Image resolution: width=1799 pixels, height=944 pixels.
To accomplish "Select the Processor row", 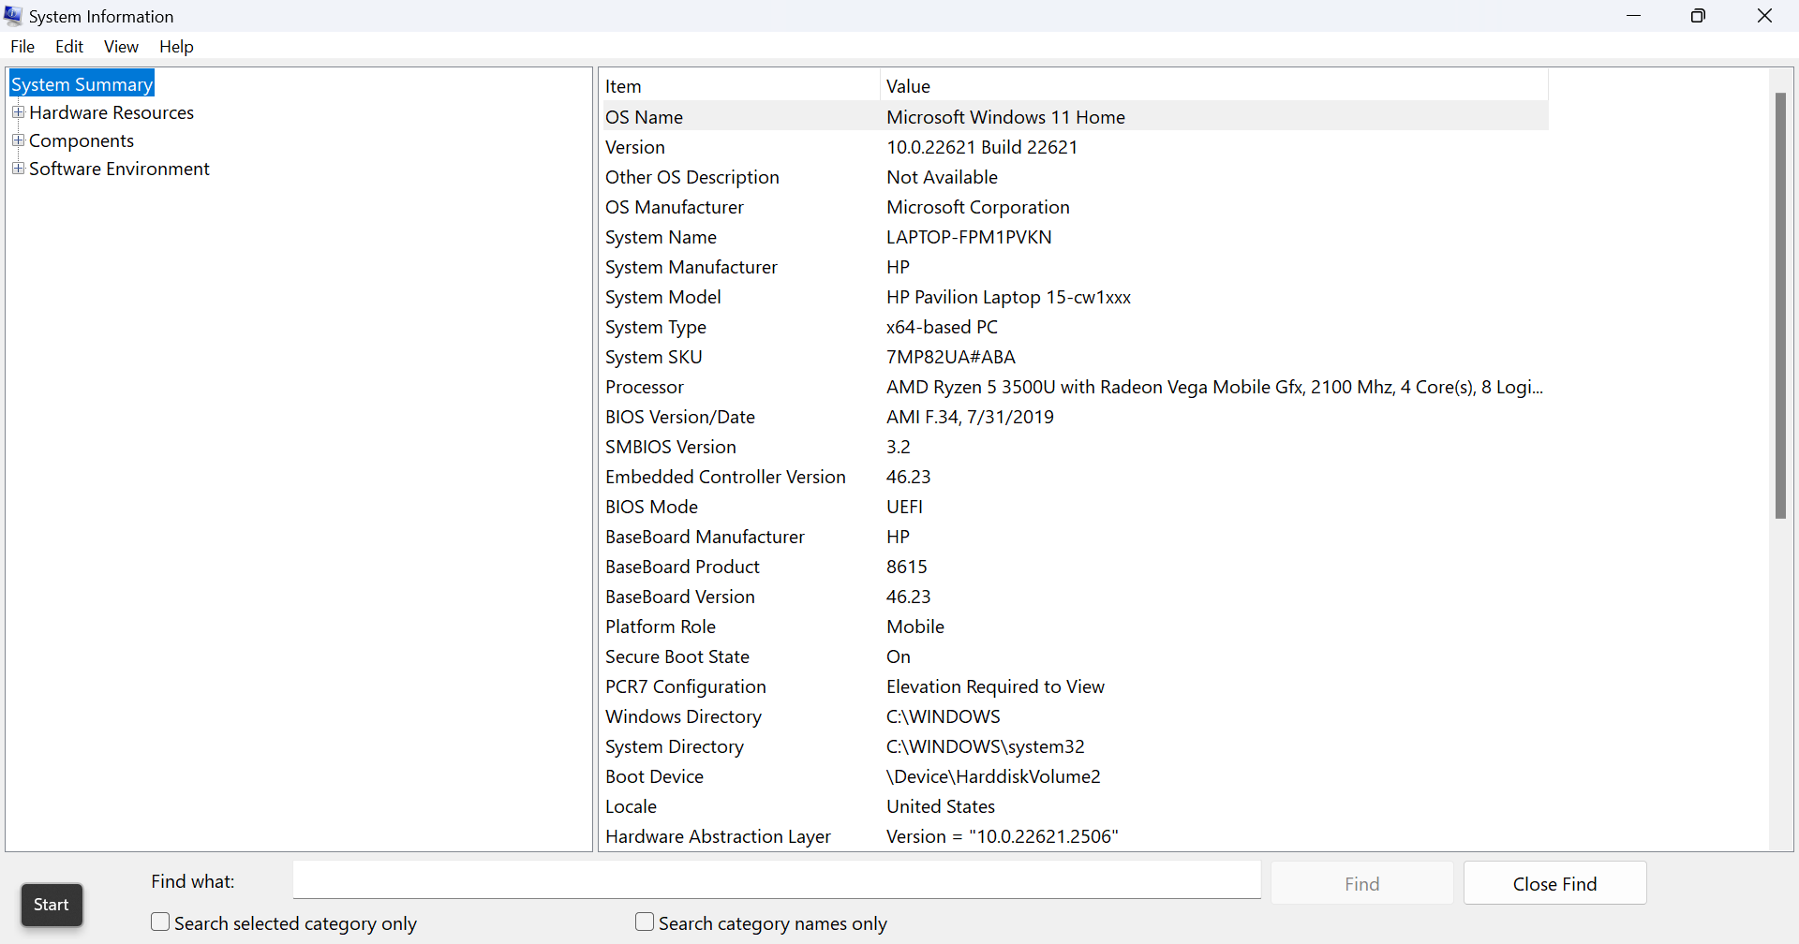I will 1074,387.
